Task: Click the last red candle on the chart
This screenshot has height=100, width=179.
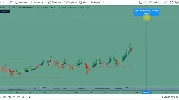Action: click(x=131, y=50)
